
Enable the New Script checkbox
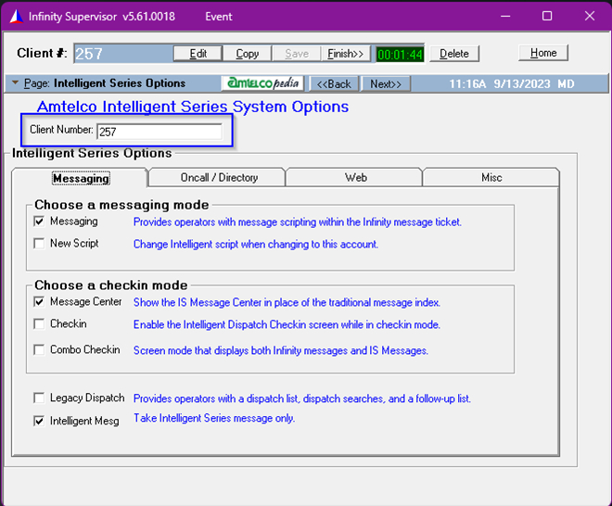click(x=39, y=244)
